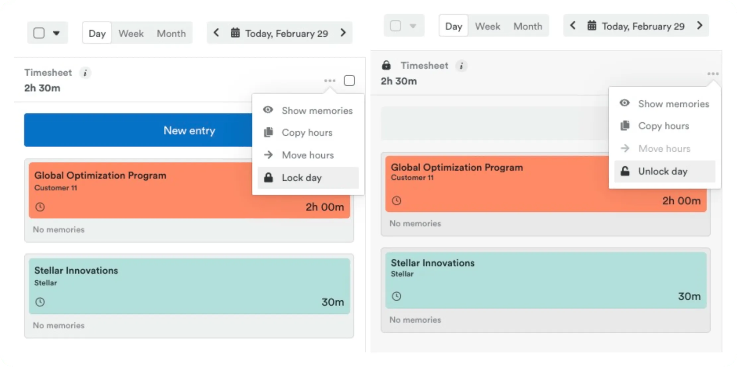Screen dimensions: 737x367
Task: Click calendar icon in left date picker
Action: coord(235,33)
